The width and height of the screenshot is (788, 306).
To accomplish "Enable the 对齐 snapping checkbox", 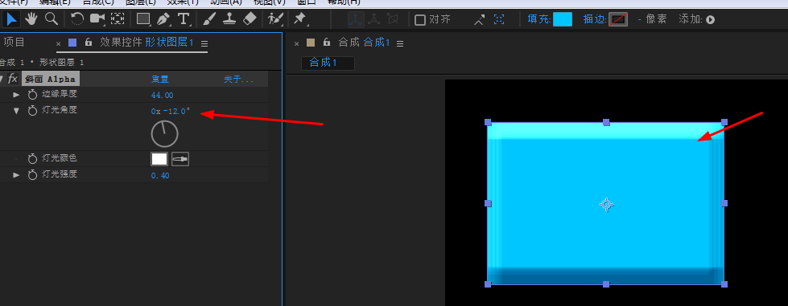I will tap(419, 20).
